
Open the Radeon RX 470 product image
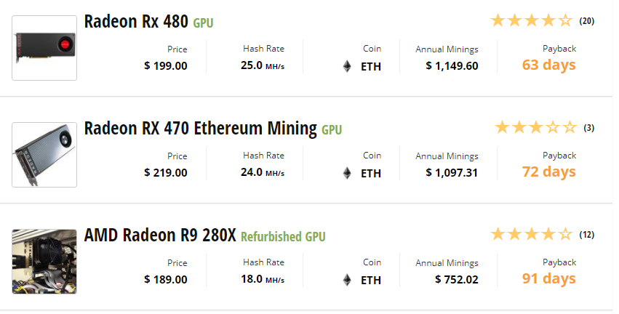click(x=44, y=155)
